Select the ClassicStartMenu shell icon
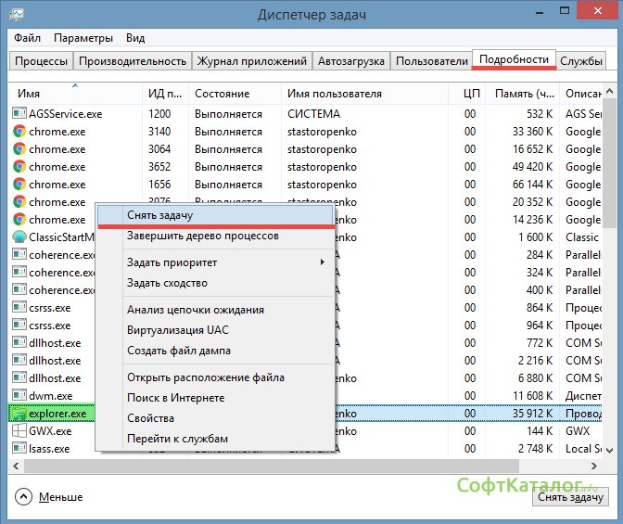Screen dimensions: 623x524 click(19, 237)
